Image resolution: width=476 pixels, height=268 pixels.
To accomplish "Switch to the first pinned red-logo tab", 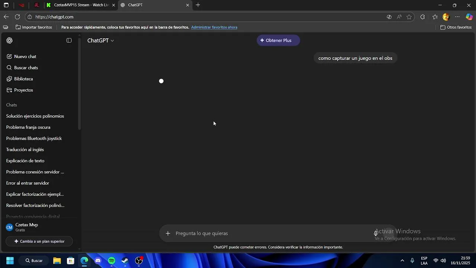I will click(22, 5).
